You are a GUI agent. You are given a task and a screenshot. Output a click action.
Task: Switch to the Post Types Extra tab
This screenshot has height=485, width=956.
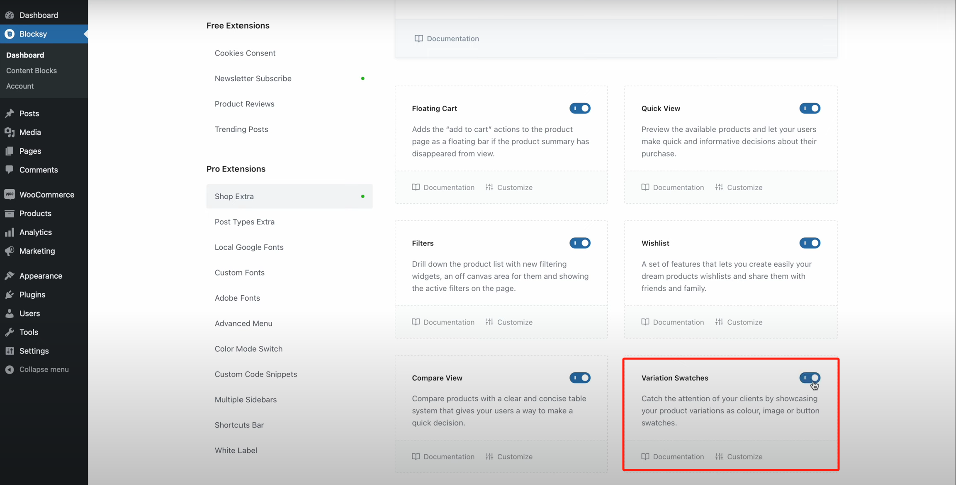pyautogui.click(x=244, y=222)
